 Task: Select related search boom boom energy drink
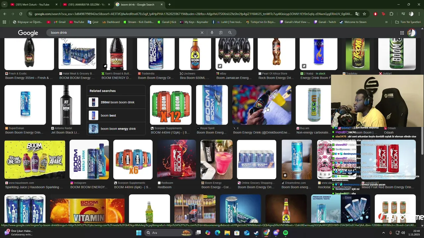(x=116, y=129)
